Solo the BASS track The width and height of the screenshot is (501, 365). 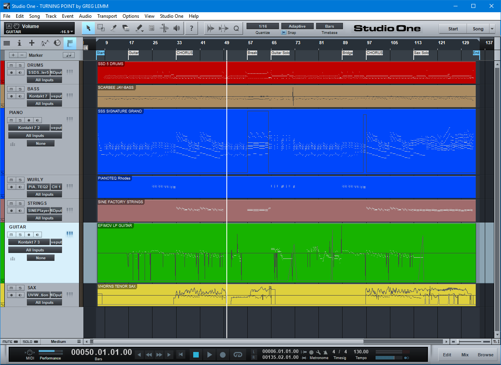coord(20,89)
